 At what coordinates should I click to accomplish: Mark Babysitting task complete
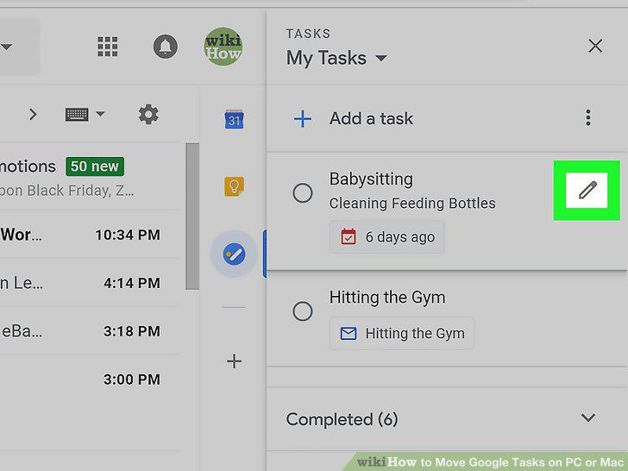[x=303, y=193]
